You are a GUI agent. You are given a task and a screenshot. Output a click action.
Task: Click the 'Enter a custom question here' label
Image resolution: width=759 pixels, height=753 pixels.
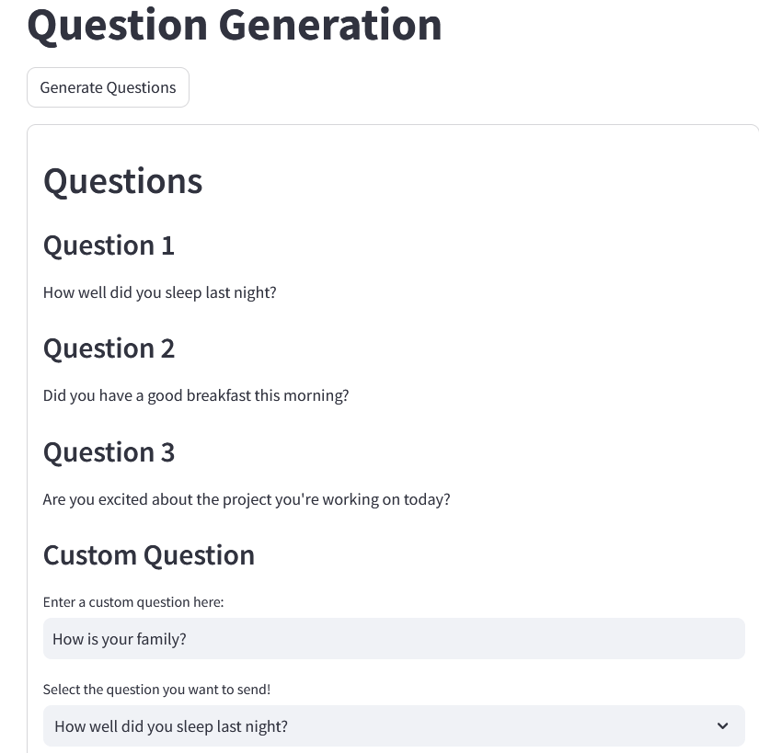point(133,602)
